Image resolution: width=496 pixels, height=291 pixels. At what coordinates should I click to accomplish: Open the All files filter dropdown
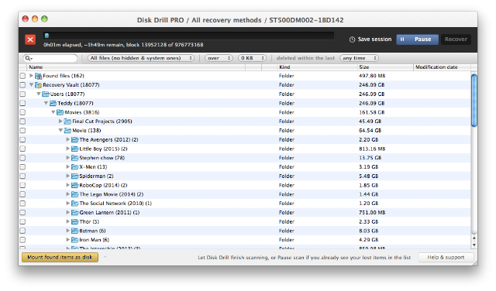[141, 58]
